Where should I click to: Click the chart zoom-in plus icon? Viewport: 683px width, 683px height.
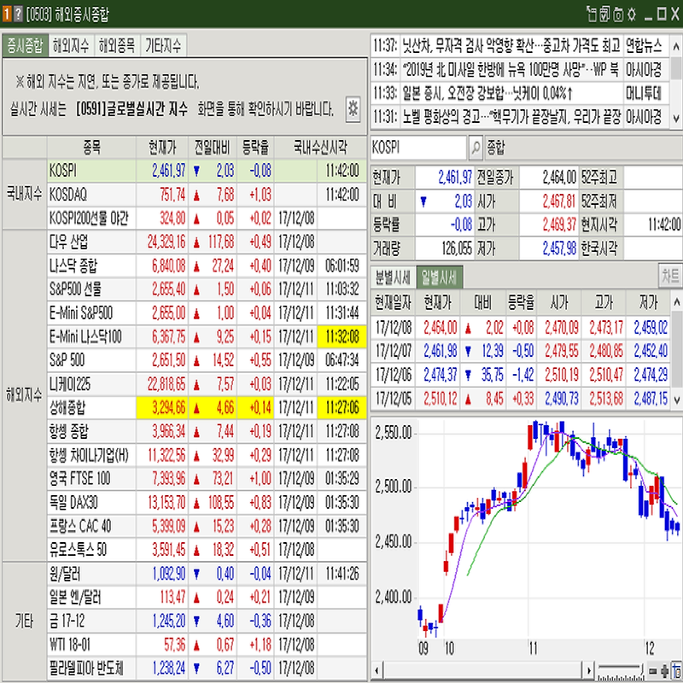click(x=663, y=668)
